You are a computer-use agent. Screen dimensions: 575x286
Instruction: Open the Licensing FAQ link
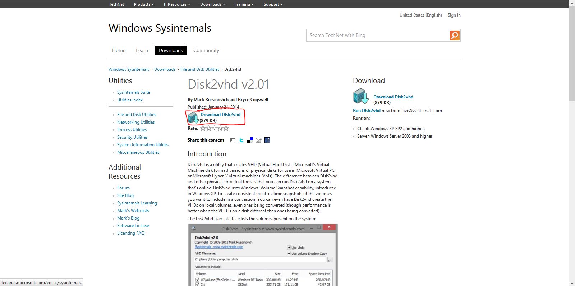click(131, 233)
